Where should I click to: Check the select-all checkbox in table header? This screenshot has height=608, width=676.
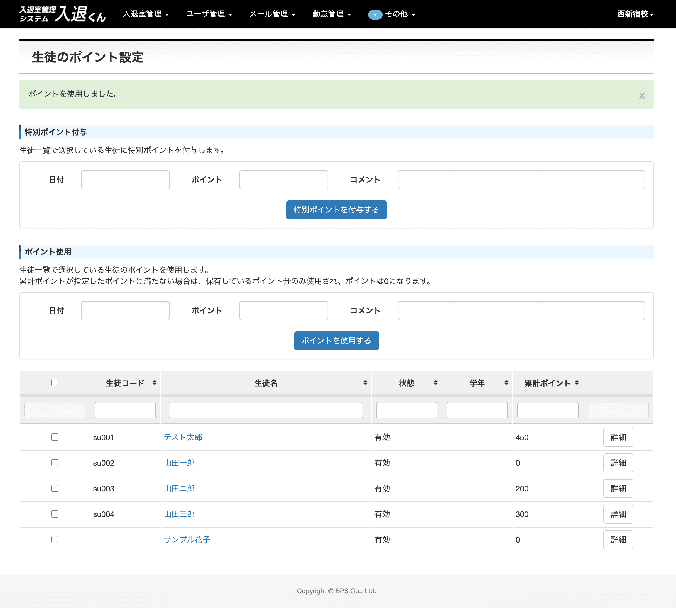pyautogui.click(x=55, y=383)
